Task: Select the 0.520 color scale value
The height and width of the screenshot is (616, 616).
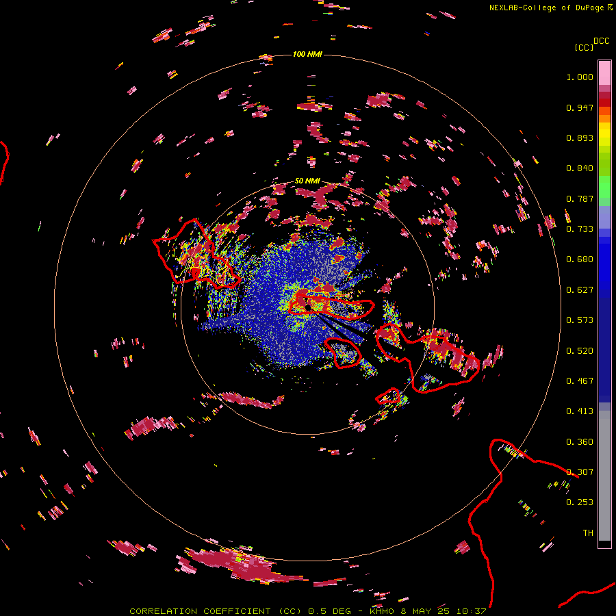Action: coord(580,351)
